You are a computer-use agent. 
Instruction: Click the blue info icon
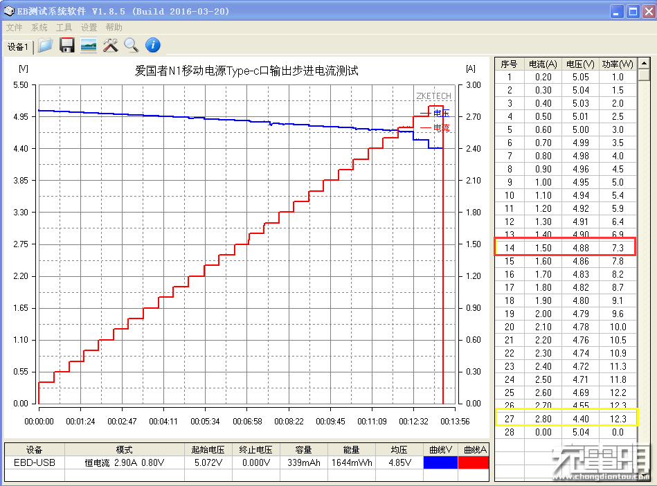[152, 46]
